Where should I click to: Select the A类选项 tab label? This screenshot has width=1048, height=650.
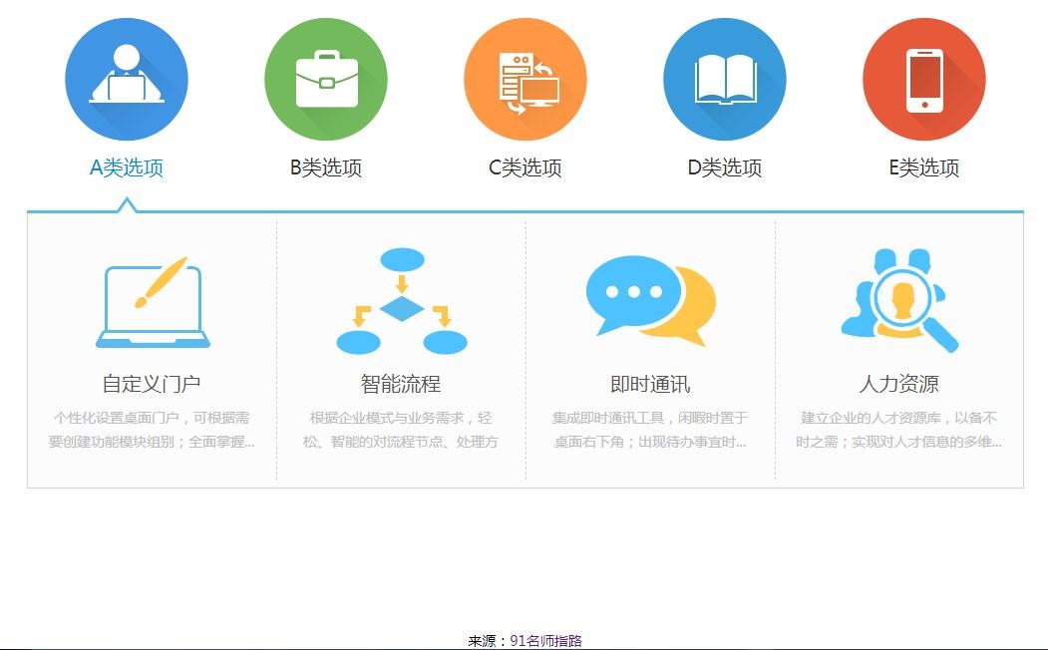(127, 167)
